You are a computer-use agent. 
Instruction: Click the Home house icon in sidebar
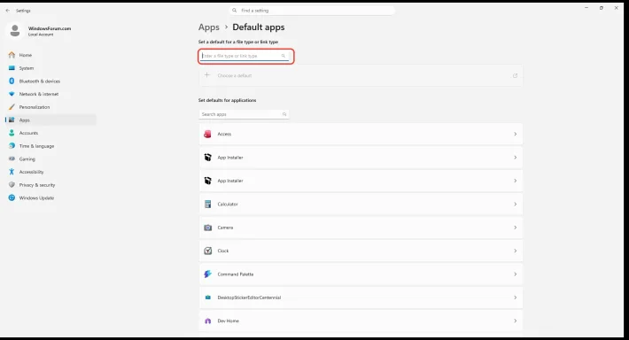[x=12, y=55]
